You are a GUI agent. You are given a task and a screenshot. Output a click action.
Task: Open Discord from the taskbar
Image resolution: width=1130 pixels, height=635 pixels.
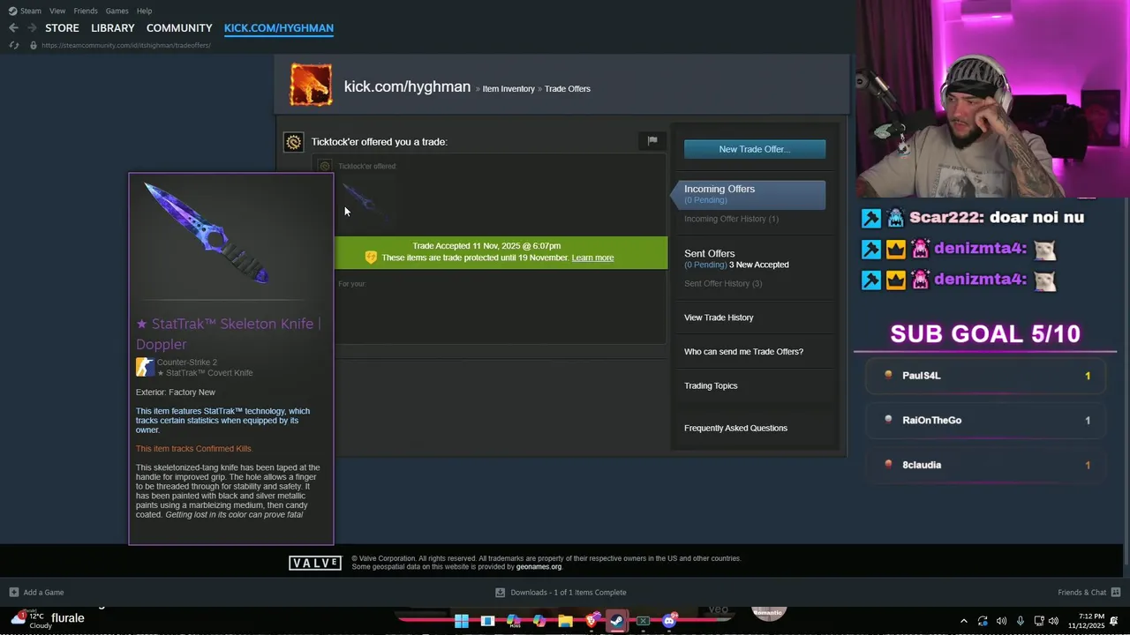pyautogui.click(x=669, y=622)
